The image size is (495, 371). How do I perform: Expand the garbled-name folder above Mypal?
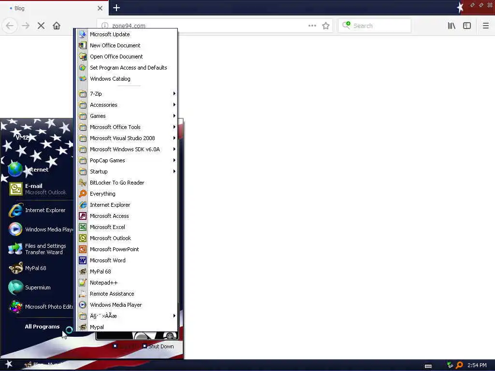tap(127, 316)
